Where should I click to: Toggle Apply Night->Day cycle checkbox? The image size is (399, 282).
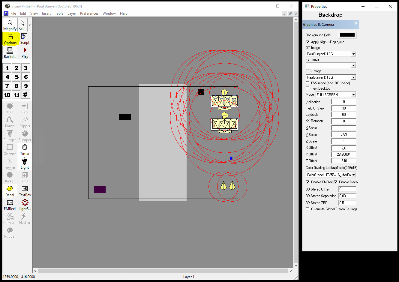coord(307,42)
